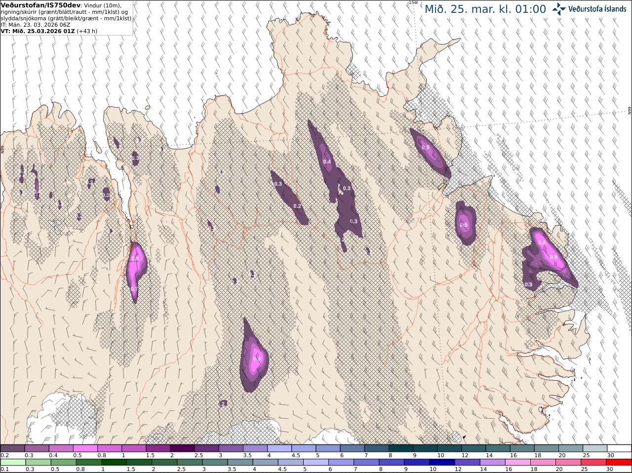Pick the bright red 30 legend swatch
This screenshot has height=473, width=632.
(x=620, y=462)
